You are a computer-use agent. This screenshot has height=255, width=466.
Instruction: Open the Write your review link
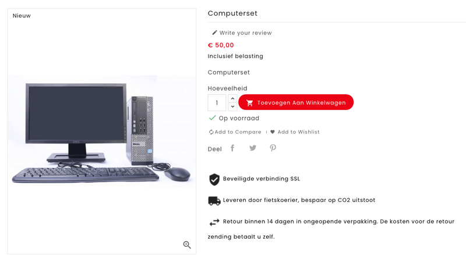coord(245,33)
